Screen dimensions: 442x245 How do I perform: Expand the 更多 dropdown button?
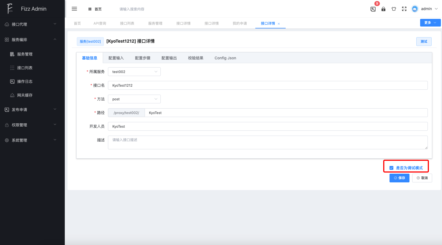(x=430, y=23)
